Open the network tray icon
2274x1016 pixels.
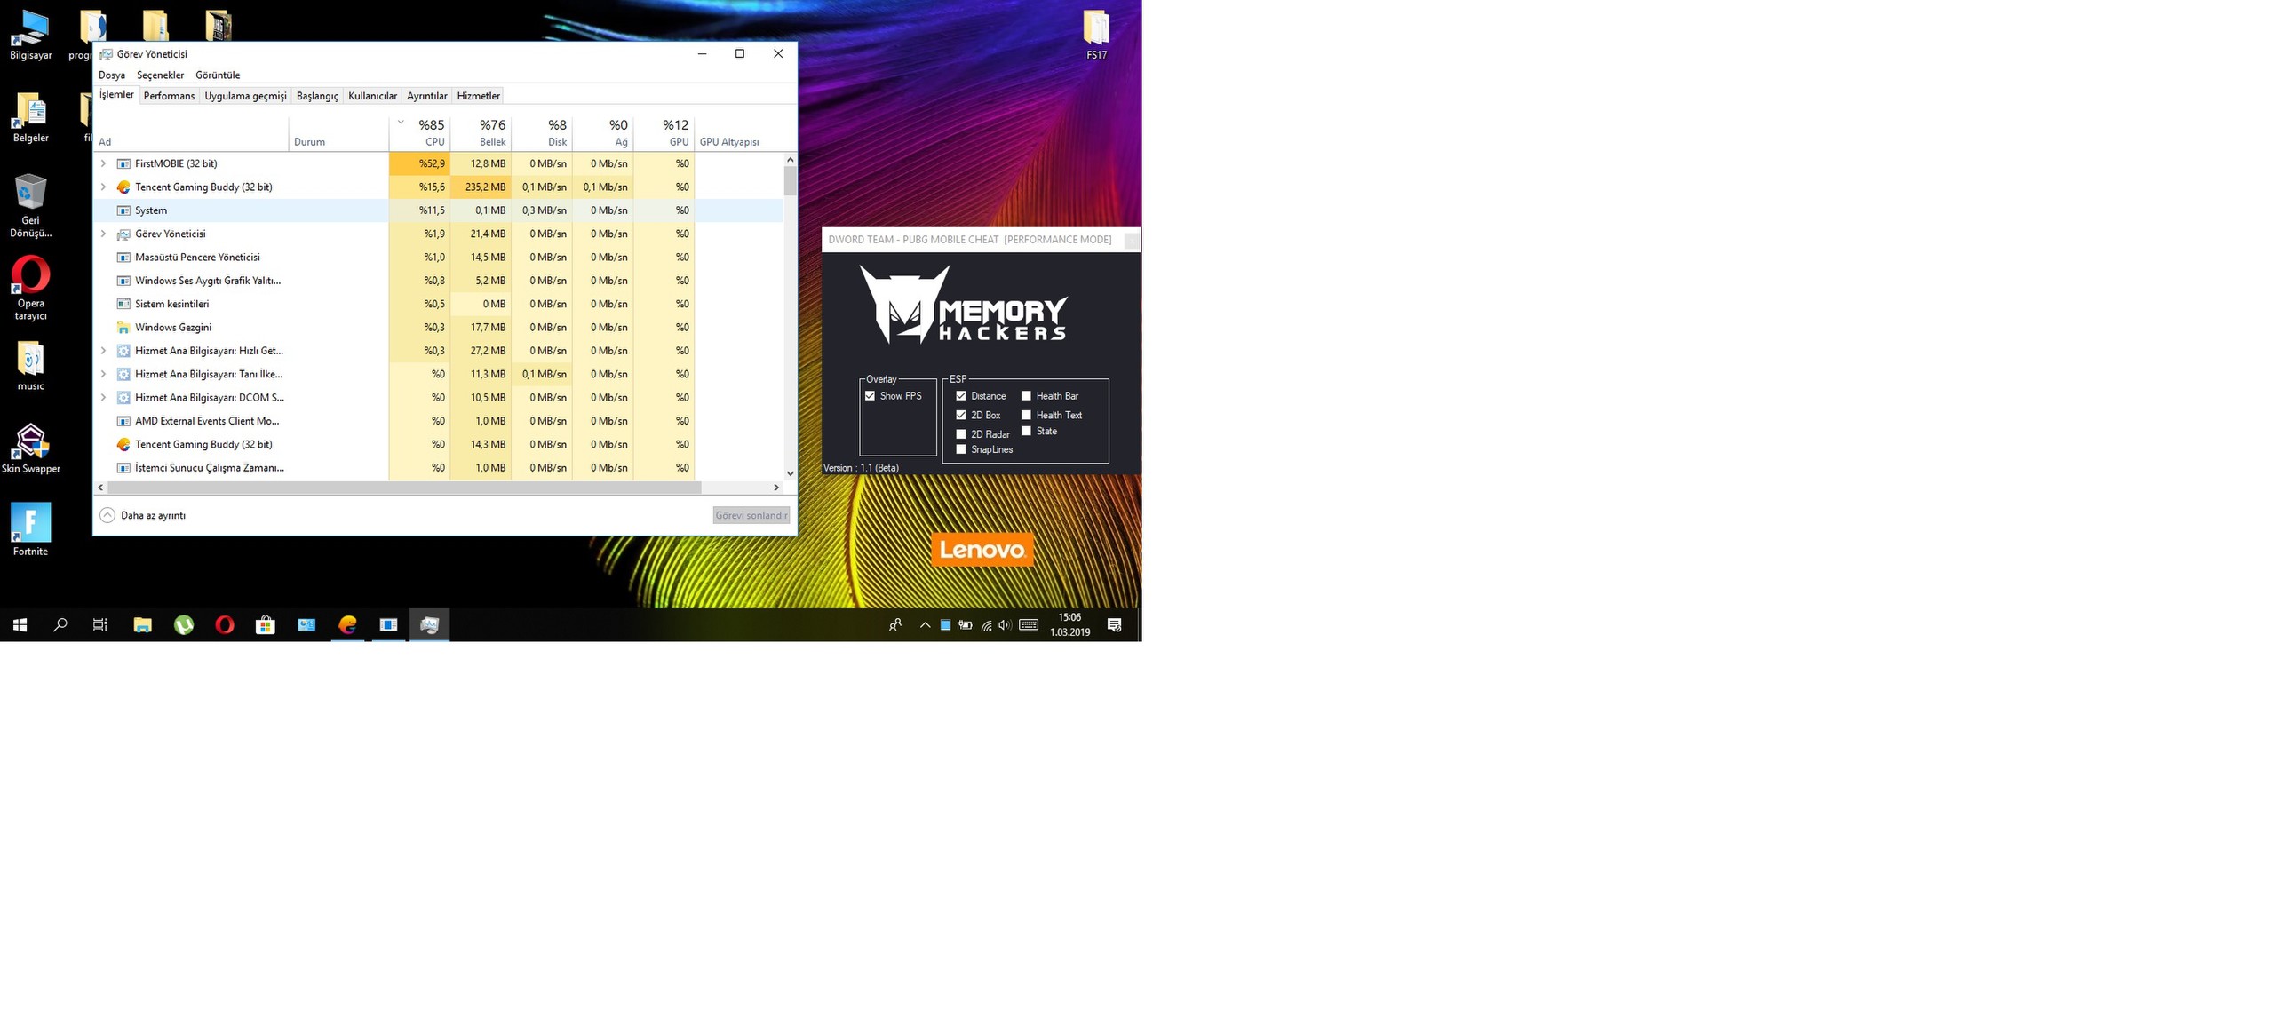pyautogui.click(x=986, y=625)
